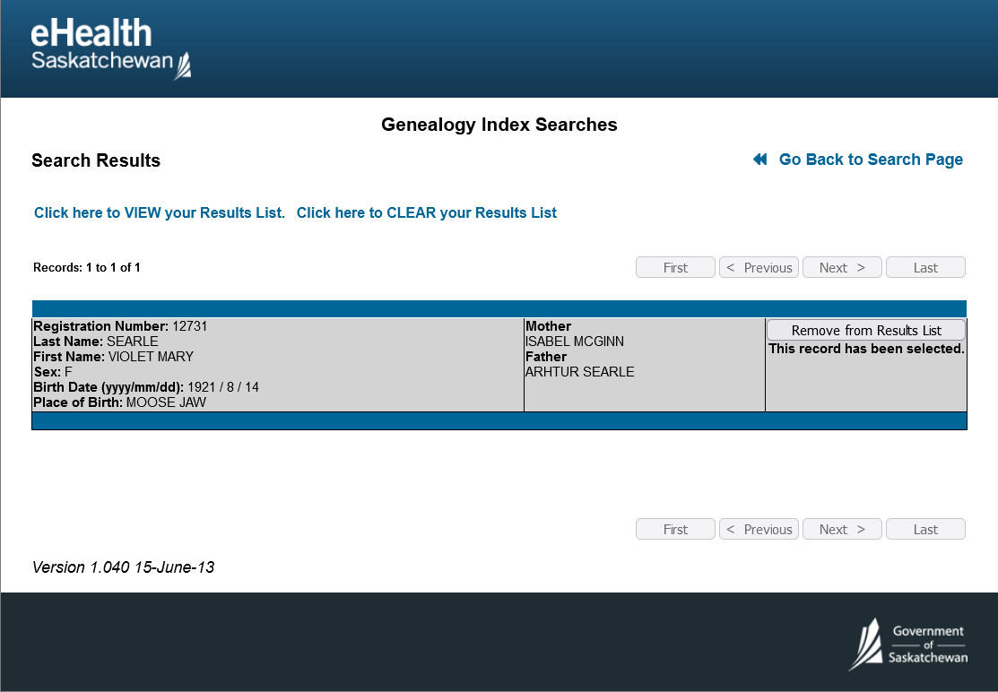The image size is (998, 692).
Task: Click the Records 1 to 1 of 1 label
Action: point(87,268)
